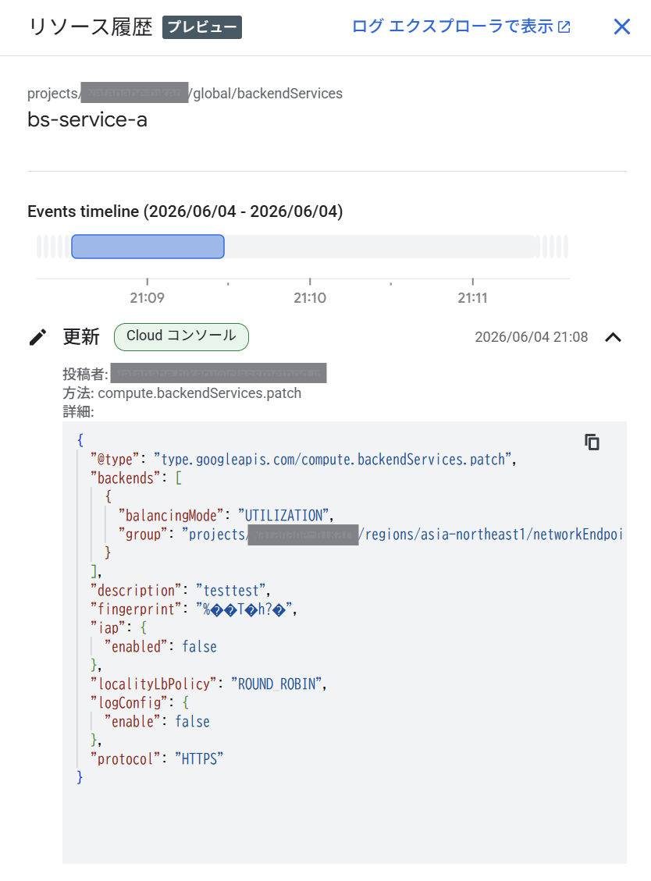Click the プレビュー badge

point(202,27)
